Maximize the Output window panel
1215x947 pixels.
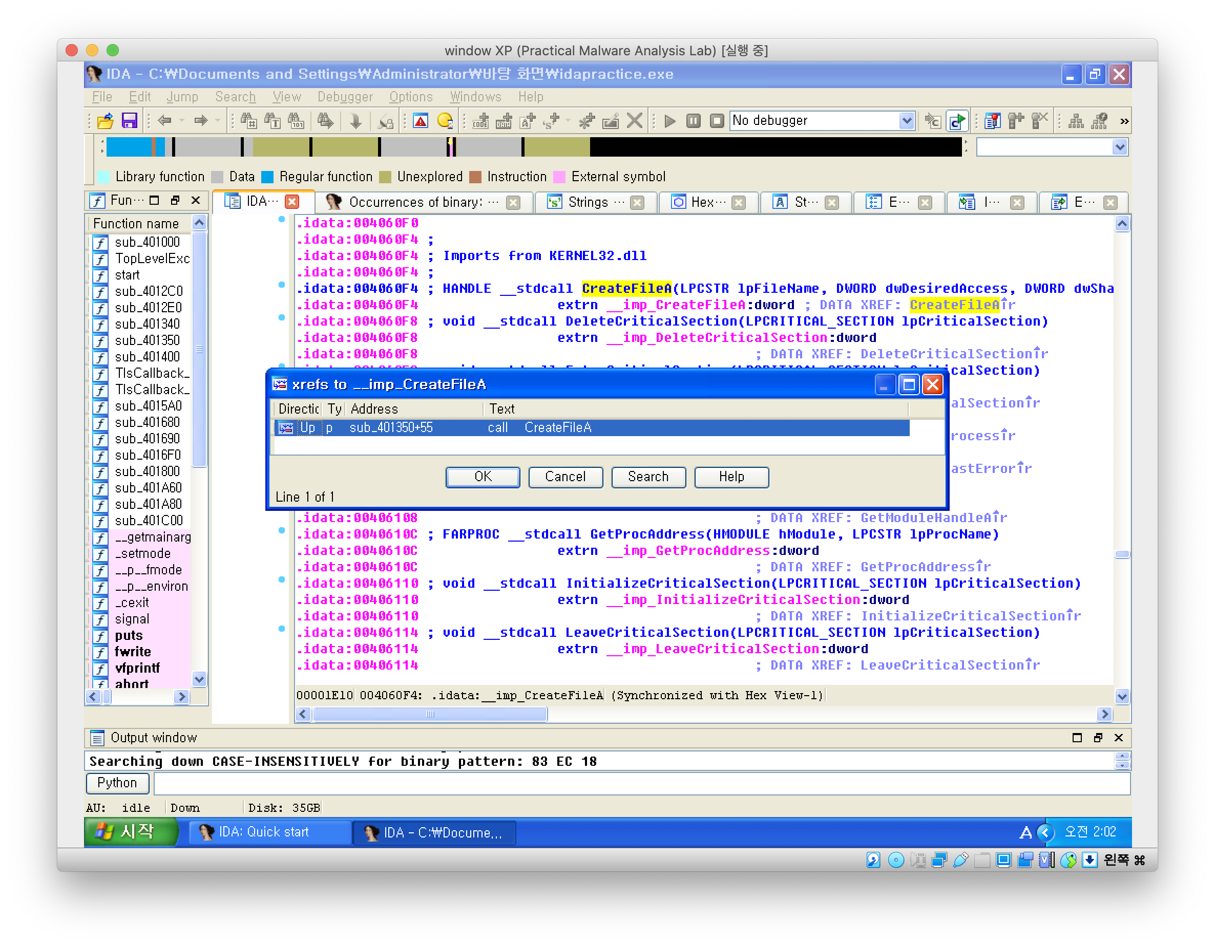coord(1077,737)
